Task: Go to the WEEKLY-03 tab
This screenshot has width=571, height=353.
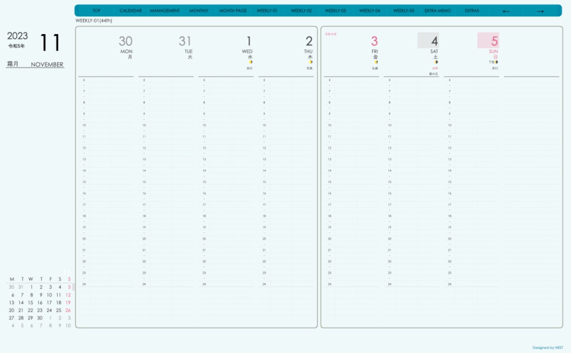Action: point(335,11)
